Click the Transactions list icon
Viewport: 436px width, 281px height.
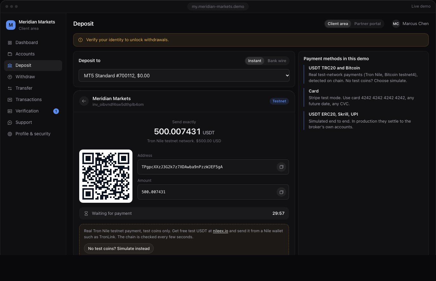pyautogui.click(x=10, y=100)
